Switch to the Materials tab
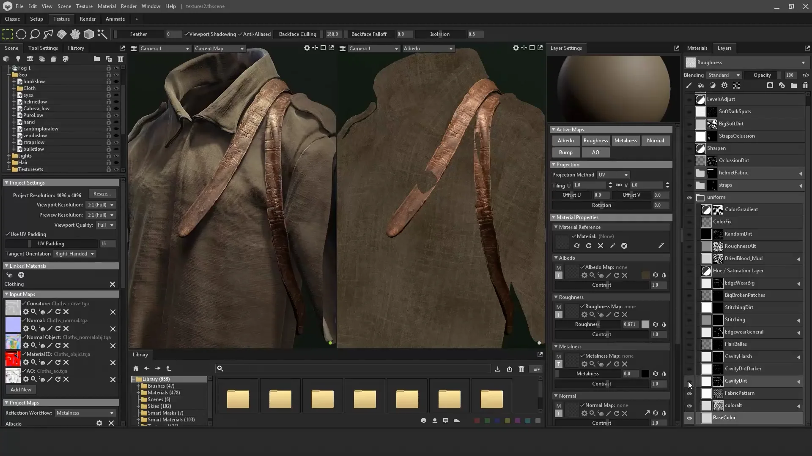The image size is (812, 456). click(x=697, y=48)
